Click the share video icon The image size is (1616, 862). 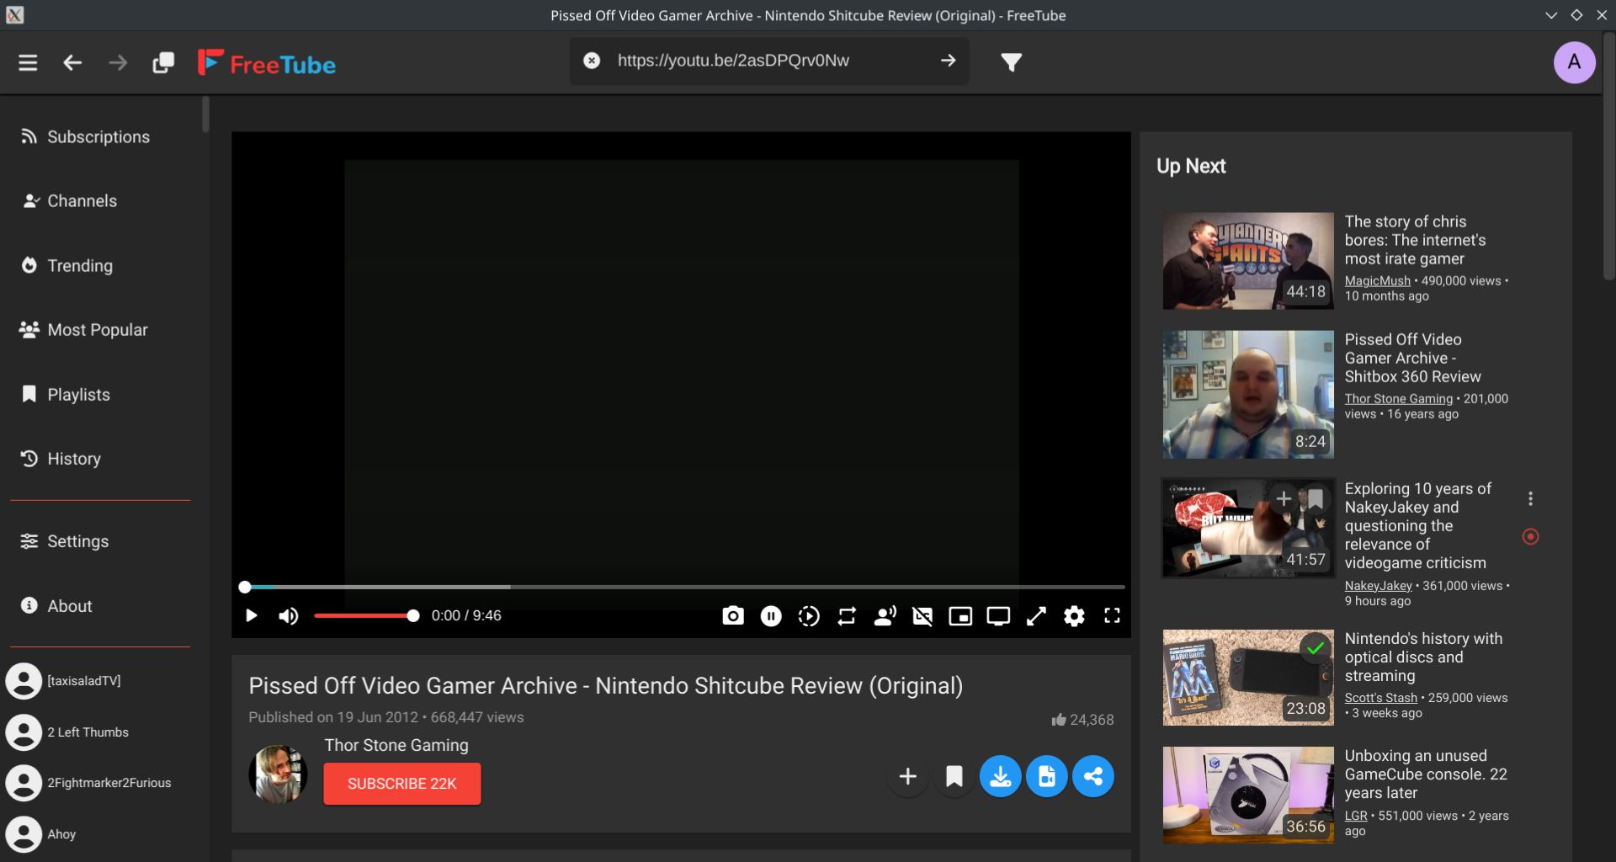pyautogui.click(x=1092, y=776)
